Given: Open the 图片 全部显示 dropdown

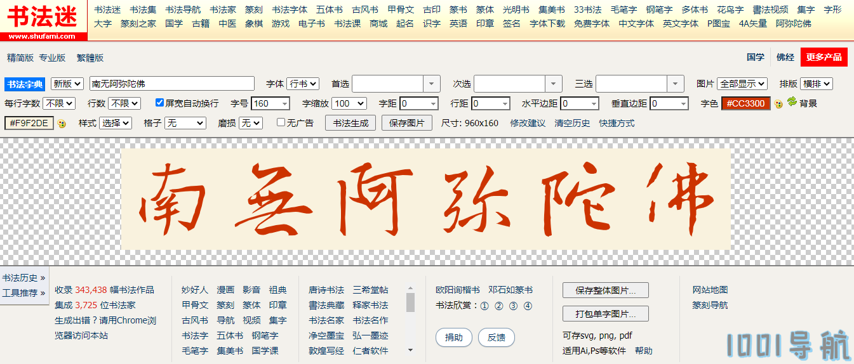Looking at the screenshot, I should pos(742,84).
